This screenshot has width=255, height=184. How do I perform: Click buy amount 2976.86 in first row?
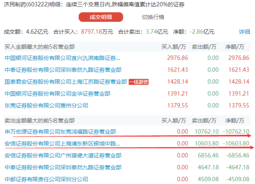pyautogui.click(x=178, y=58)
